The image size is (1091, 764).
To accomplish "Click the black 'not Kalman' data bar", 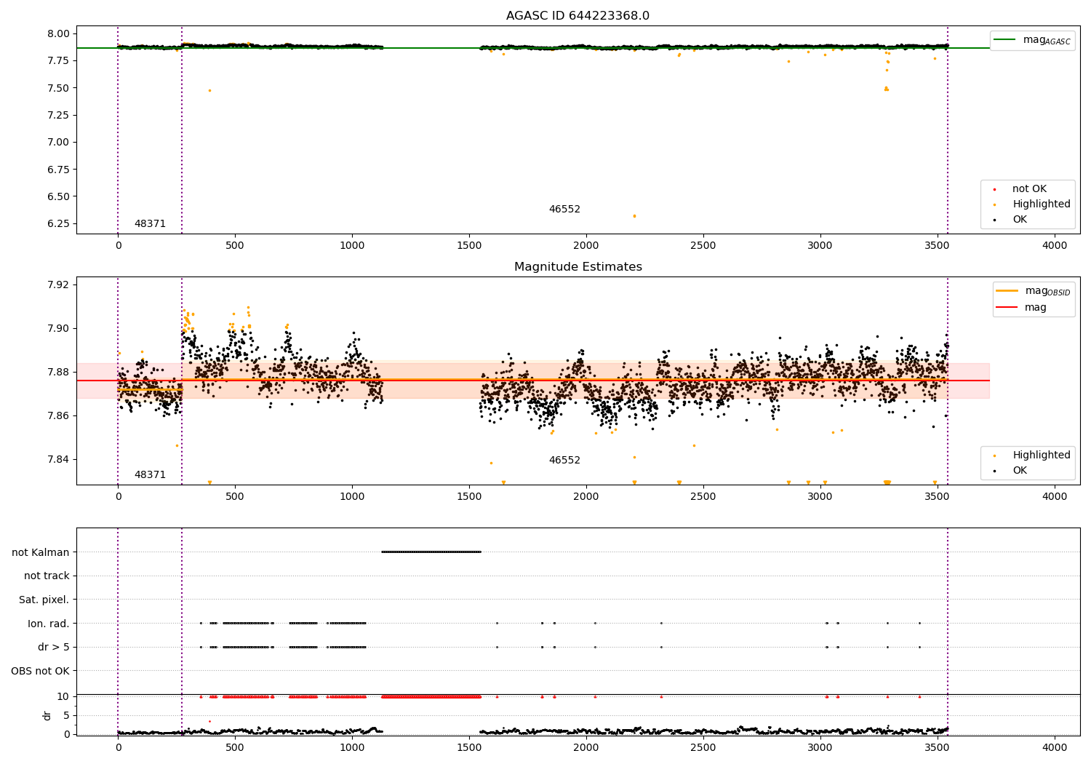I will 431,552.
